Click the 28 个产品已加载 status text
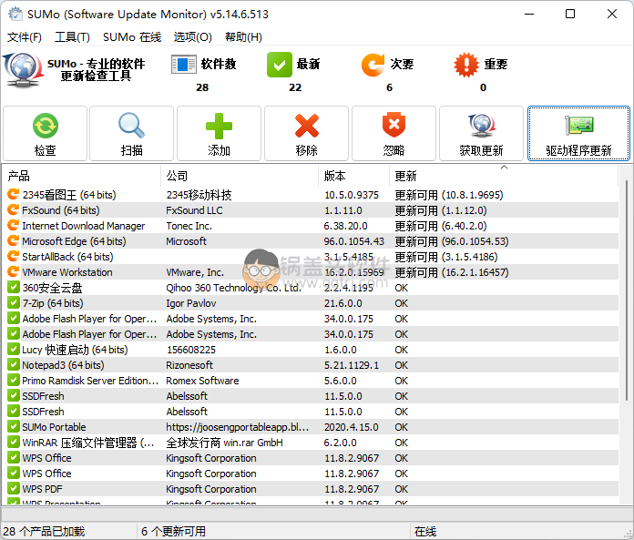Screen dimensions: 634x540 coord(44,531)
